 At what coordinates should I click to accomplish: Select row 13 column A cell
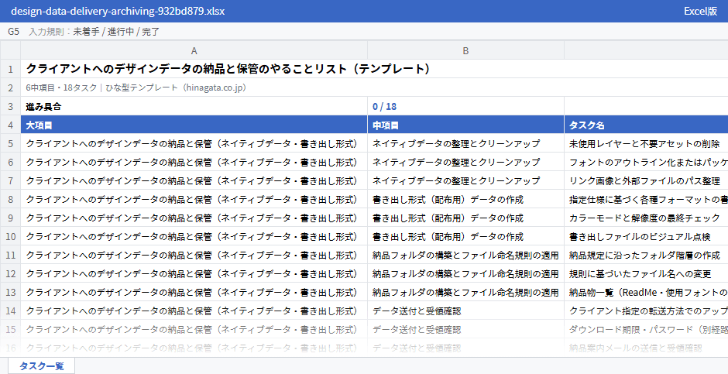point(194,293)
